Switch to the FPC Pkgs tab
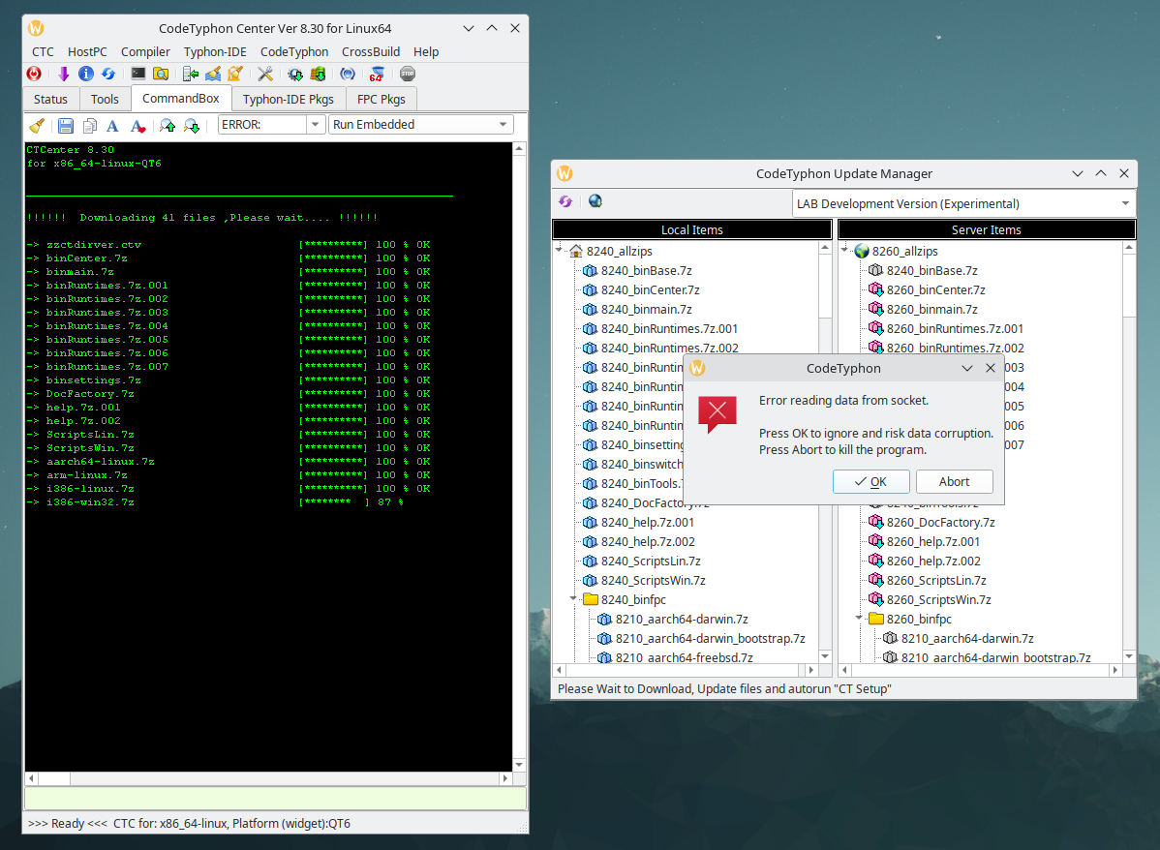Image resolution: width=1160 pixels, height=850 pixels. tap(381, 99)
